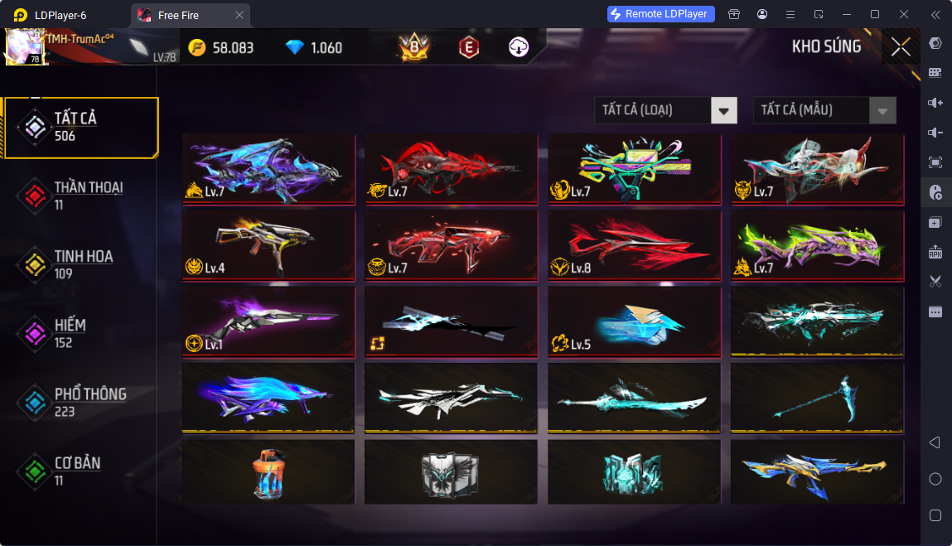Open the cloud download icon in top bar
This screenshot has height=546, width=952.
pos(519,47)
